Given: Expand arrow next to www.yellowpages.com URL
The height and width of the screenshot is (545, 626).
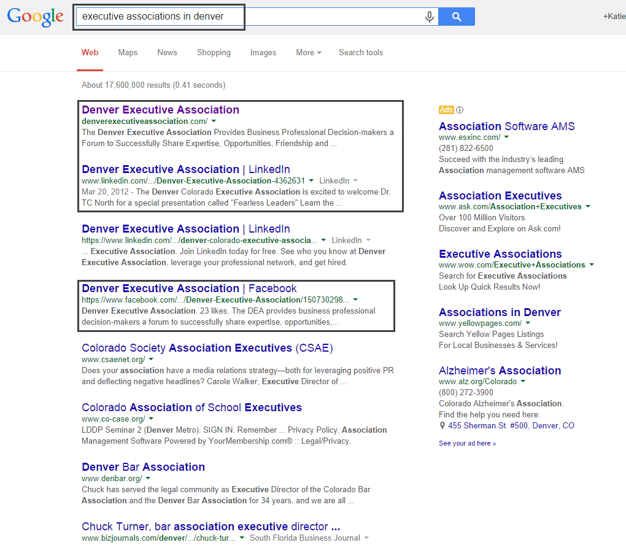Looking at the screenshot, I should tap(528, 323).
